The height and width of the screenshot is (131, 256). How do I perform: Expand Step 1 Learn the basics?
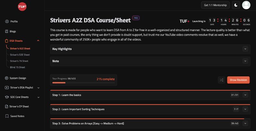[245, 95]
